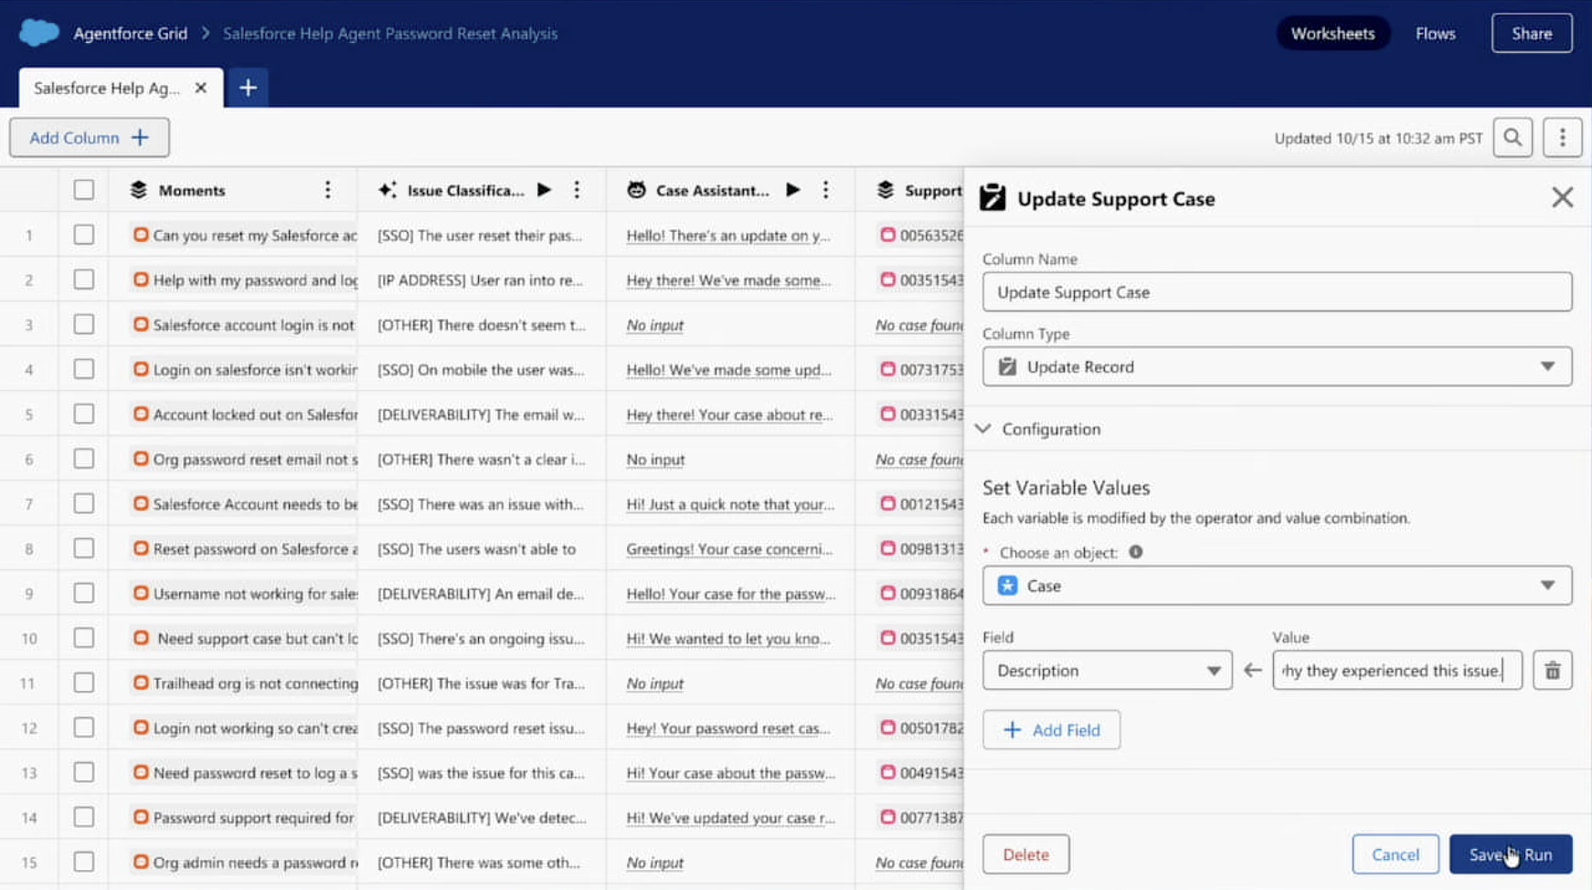
Task: Toggle the select-all rows checkbox
Action: point(84,190)
